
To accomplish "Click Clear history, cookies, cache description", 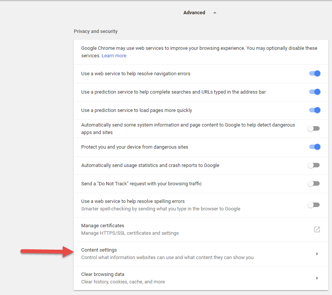I will 123,282.
